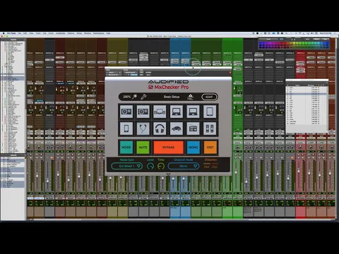Screen dimensions: 339x254
Task: Open the track selector in plug-in header
Action: (x=114, y=73)
